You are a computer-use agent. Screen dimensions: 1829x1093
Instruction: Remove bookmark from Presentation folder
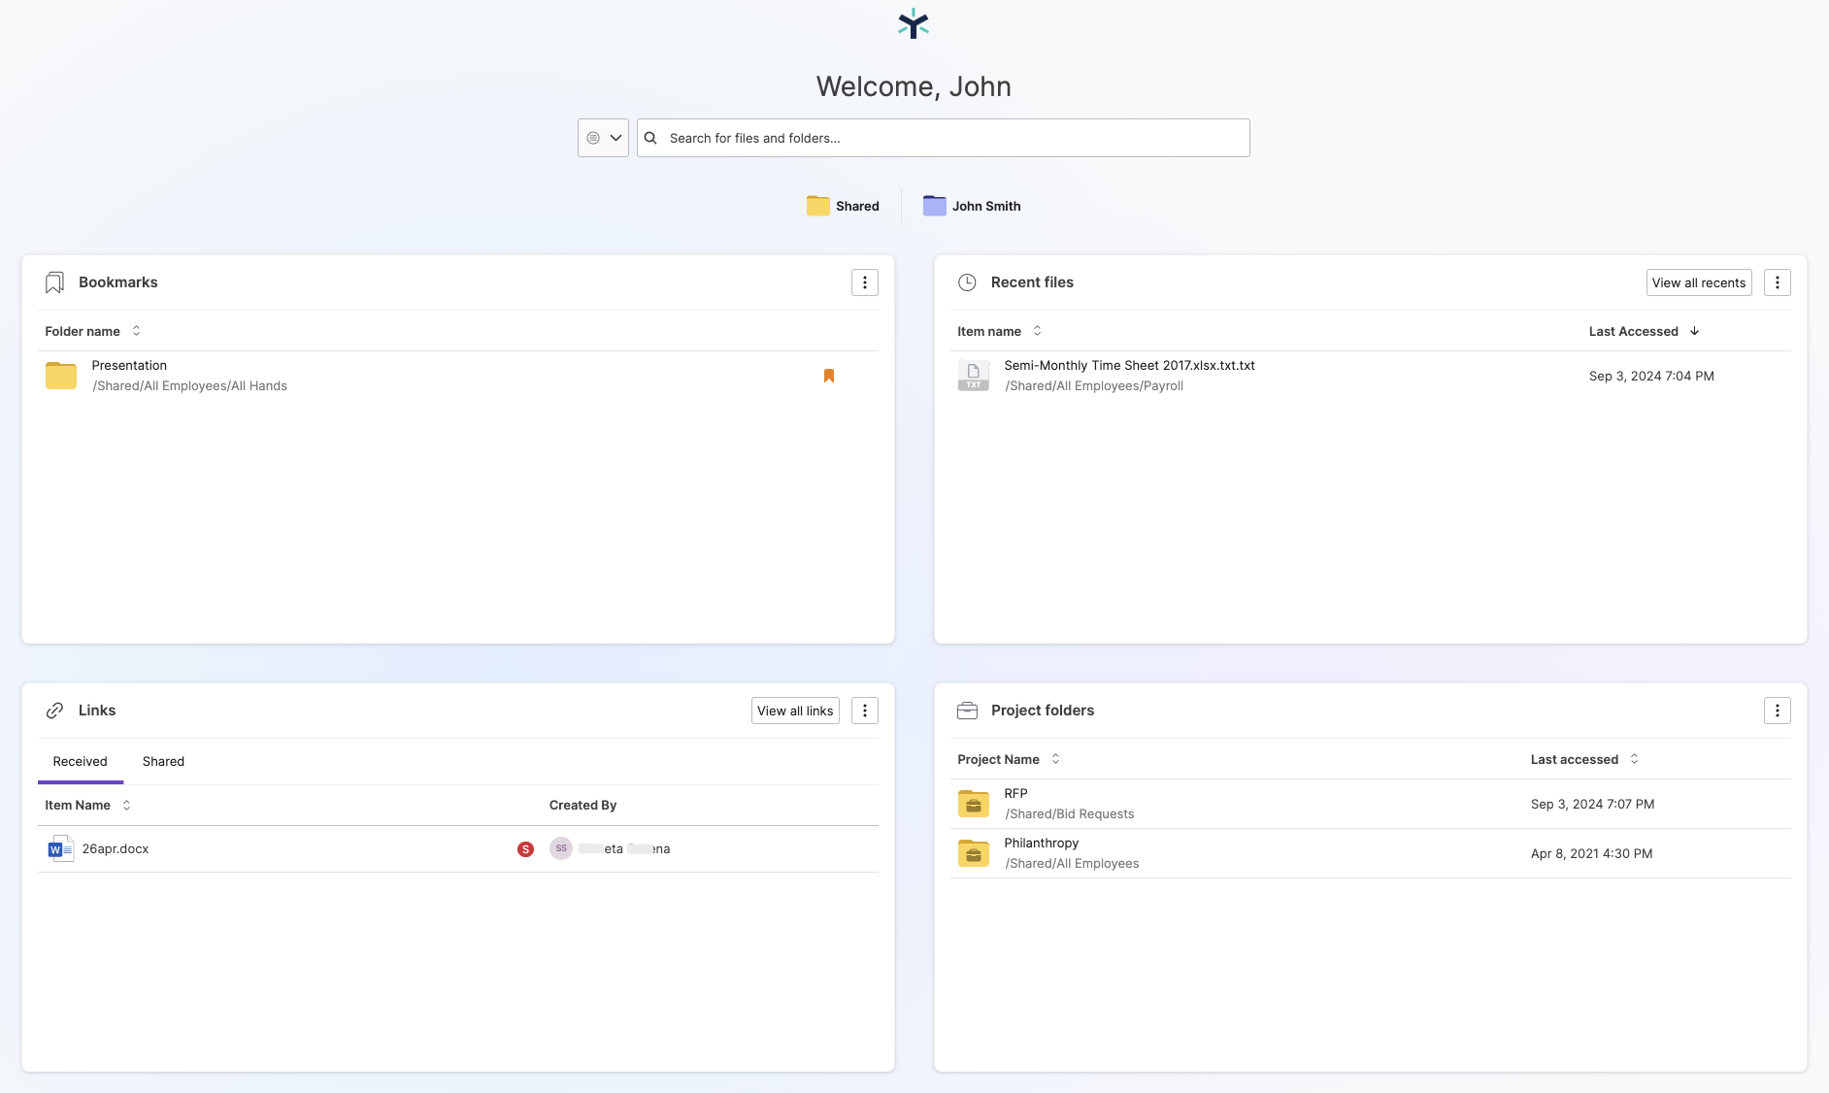click(x=829, y=376)
